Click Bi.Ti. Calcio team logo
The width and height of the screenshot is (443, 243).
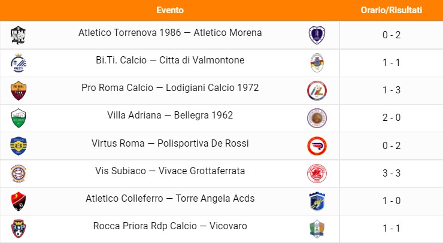pyautogui.click(x=19, y=63)
